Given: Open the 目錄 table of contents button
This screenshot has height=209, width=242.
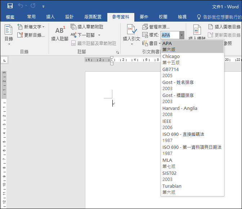Looking at the screenshot, I should pos(9,35).
